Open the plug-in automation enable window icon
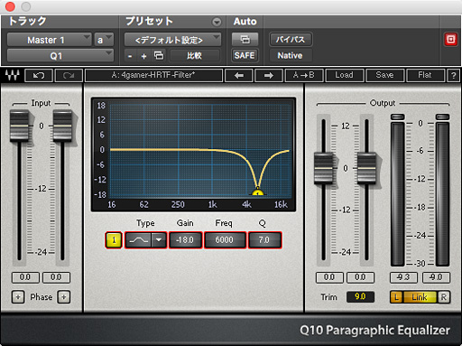 (x=245, y=40)
